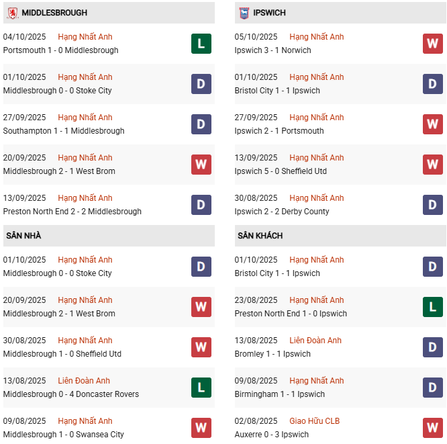447x444 pixels.
Task: Click the Middlesbrough club crest icon
Action: click(x=12, y=13)
